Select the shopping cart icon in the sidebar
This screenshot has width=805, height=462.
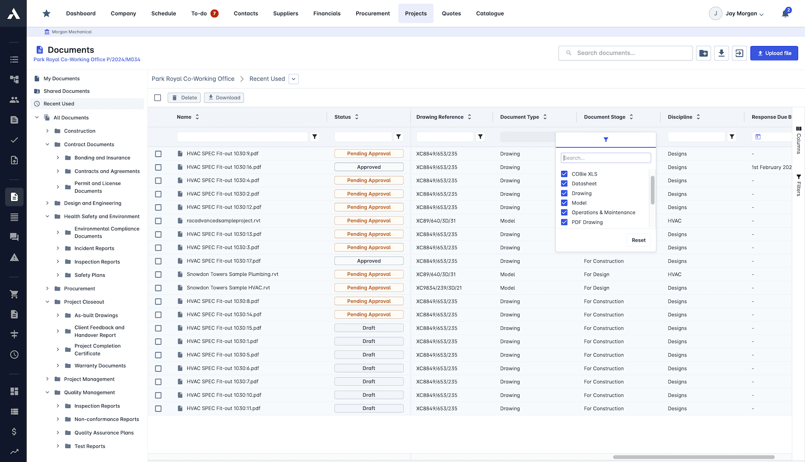(14, 294)
